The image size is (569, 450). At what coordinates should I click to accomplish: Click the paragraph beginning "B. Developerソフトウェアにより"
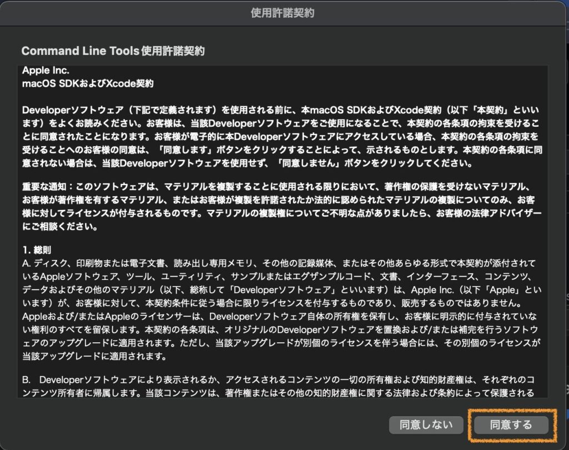pos(278,386)
